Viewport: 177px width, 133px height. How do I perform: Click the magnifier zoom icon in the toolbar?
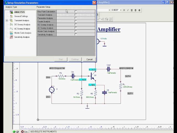(106, 19)
